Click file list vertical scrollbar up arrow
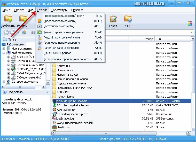 [x=193, y=39]
